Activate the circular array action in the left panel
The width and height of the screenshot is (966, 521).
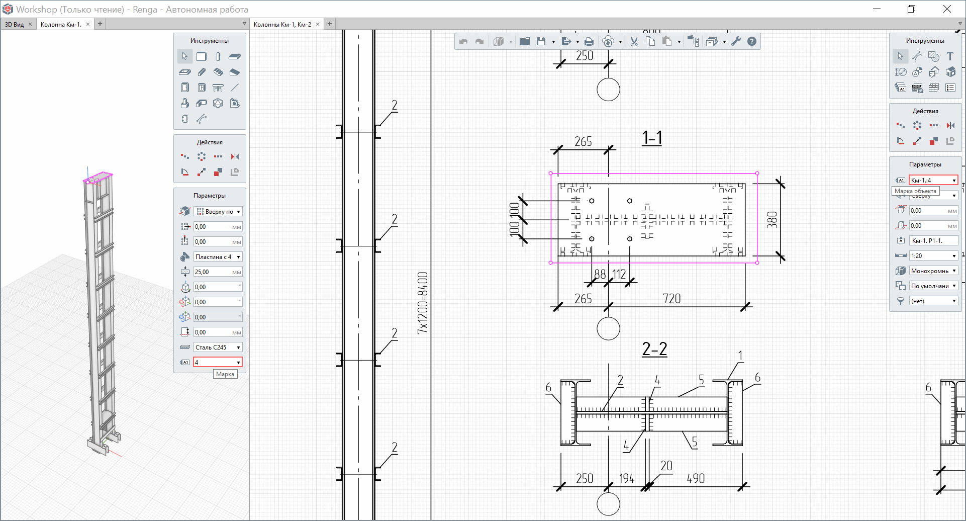pyautogui.click(x=202, y=156)
